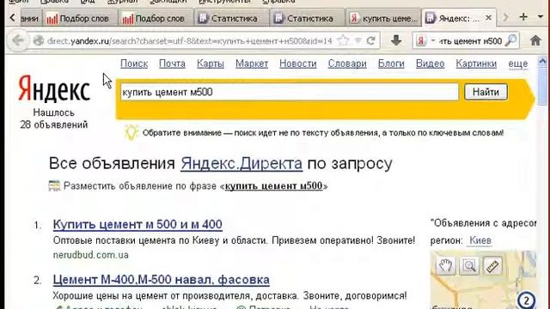Open ad Купить цемент м 500 и м 400
The image size is (550, 309).
click(137, 225)
